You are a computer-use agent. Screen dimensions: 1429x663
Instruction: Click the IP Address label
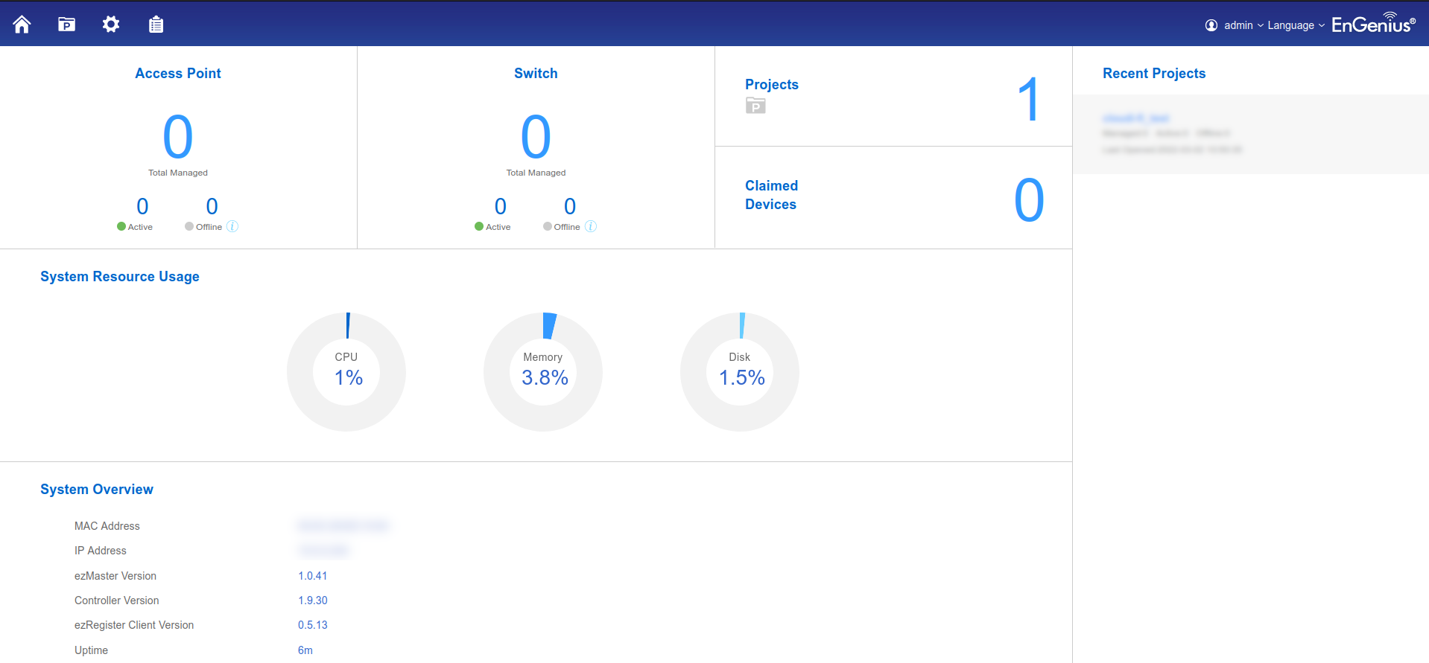(101, 551)
